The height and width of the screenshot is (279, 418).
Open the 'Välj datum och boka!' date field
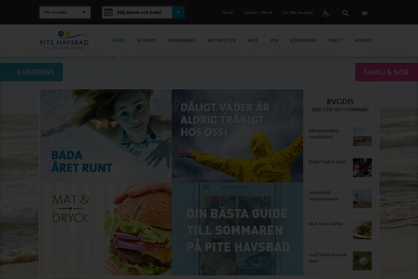pyautogui.click(x=137, y=13)
